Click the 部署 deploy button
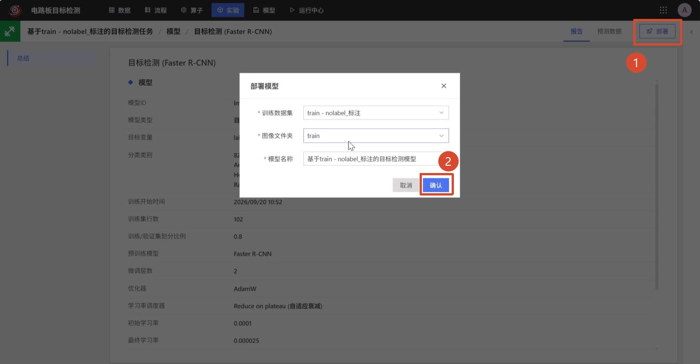 tap(657, 32)
